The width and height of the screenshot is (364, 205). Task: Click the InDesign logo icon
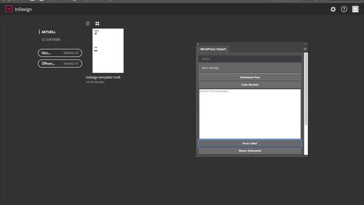coord(9,9)
